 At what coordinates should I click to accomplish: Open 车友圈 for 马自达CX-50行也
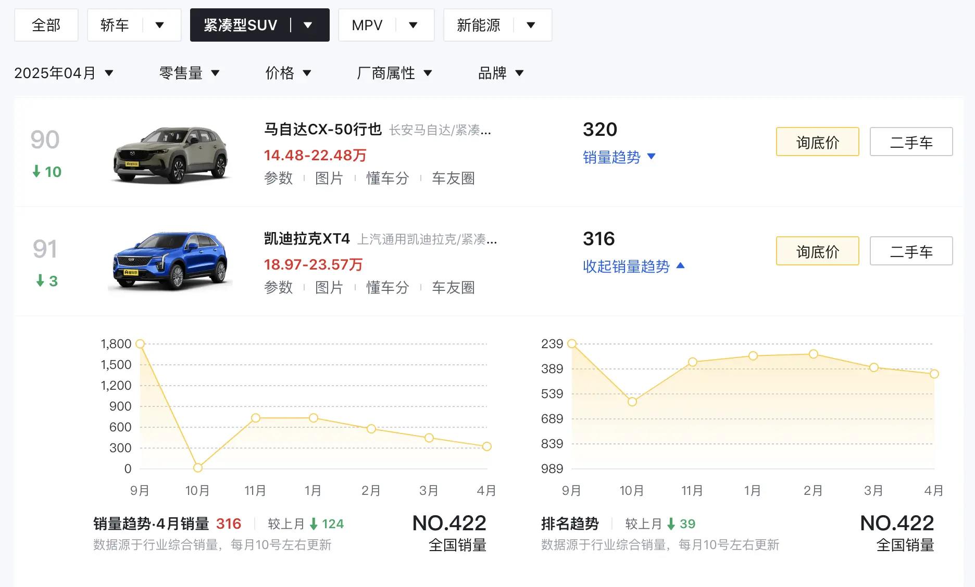pos(453,178)
